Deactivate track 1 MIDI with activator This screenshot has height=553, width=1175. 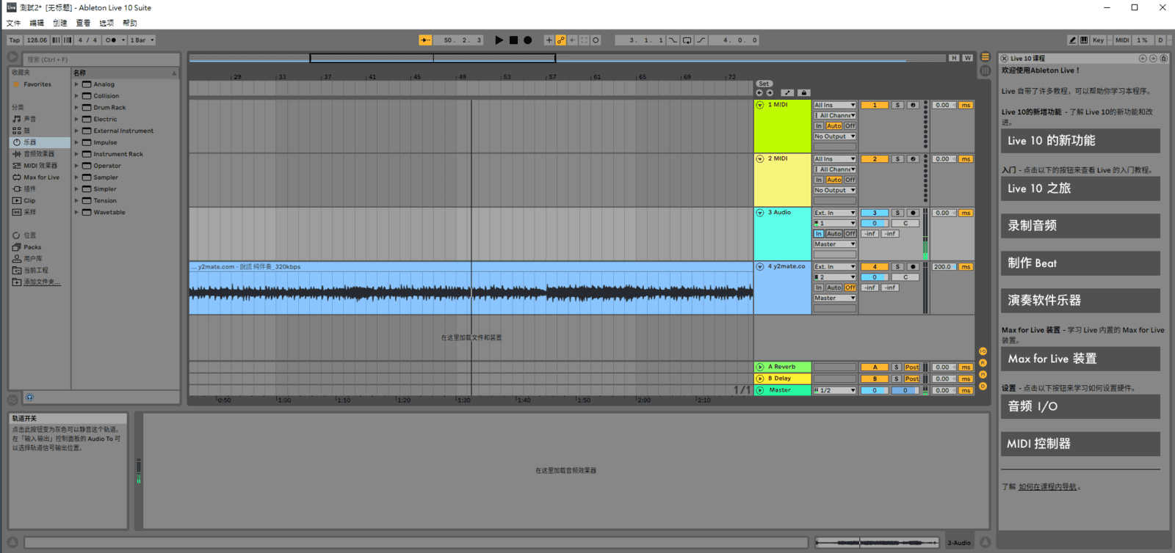pos(875,105)
